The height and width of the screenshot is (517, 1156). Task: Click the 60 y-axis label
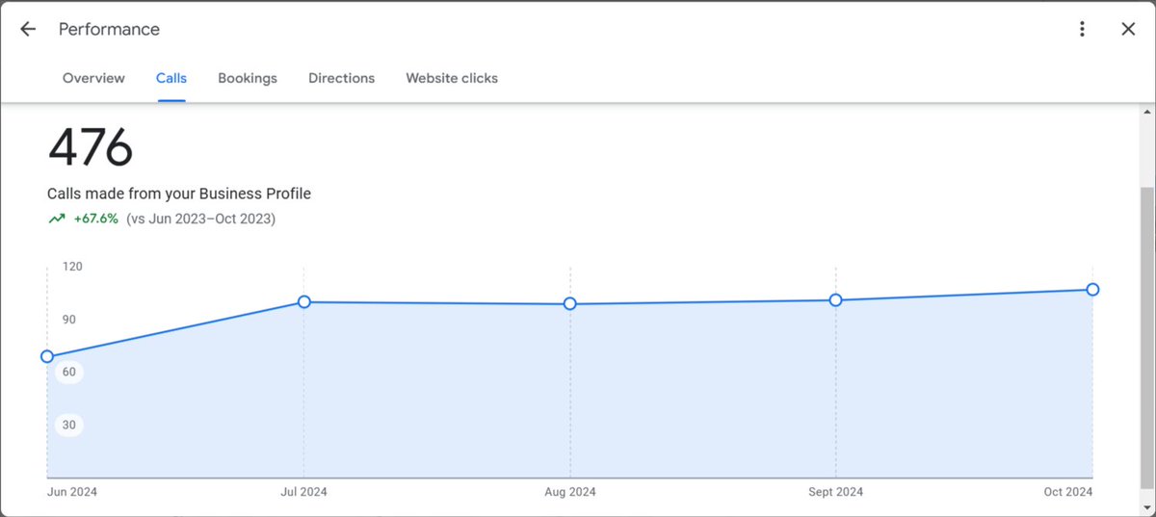pos(69,372)
